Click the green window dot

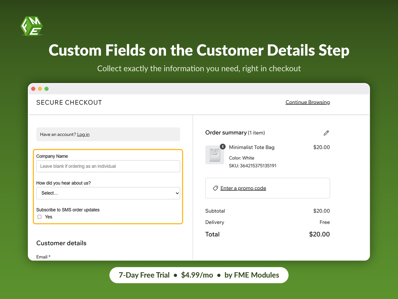point(46,89)
